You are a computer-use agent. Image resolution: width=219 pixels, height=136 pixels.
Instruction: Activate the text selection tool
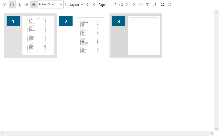tap(148, 5)
